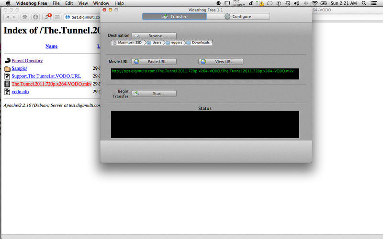Start the transfer

pyautogui.click(x=154, y=94)
